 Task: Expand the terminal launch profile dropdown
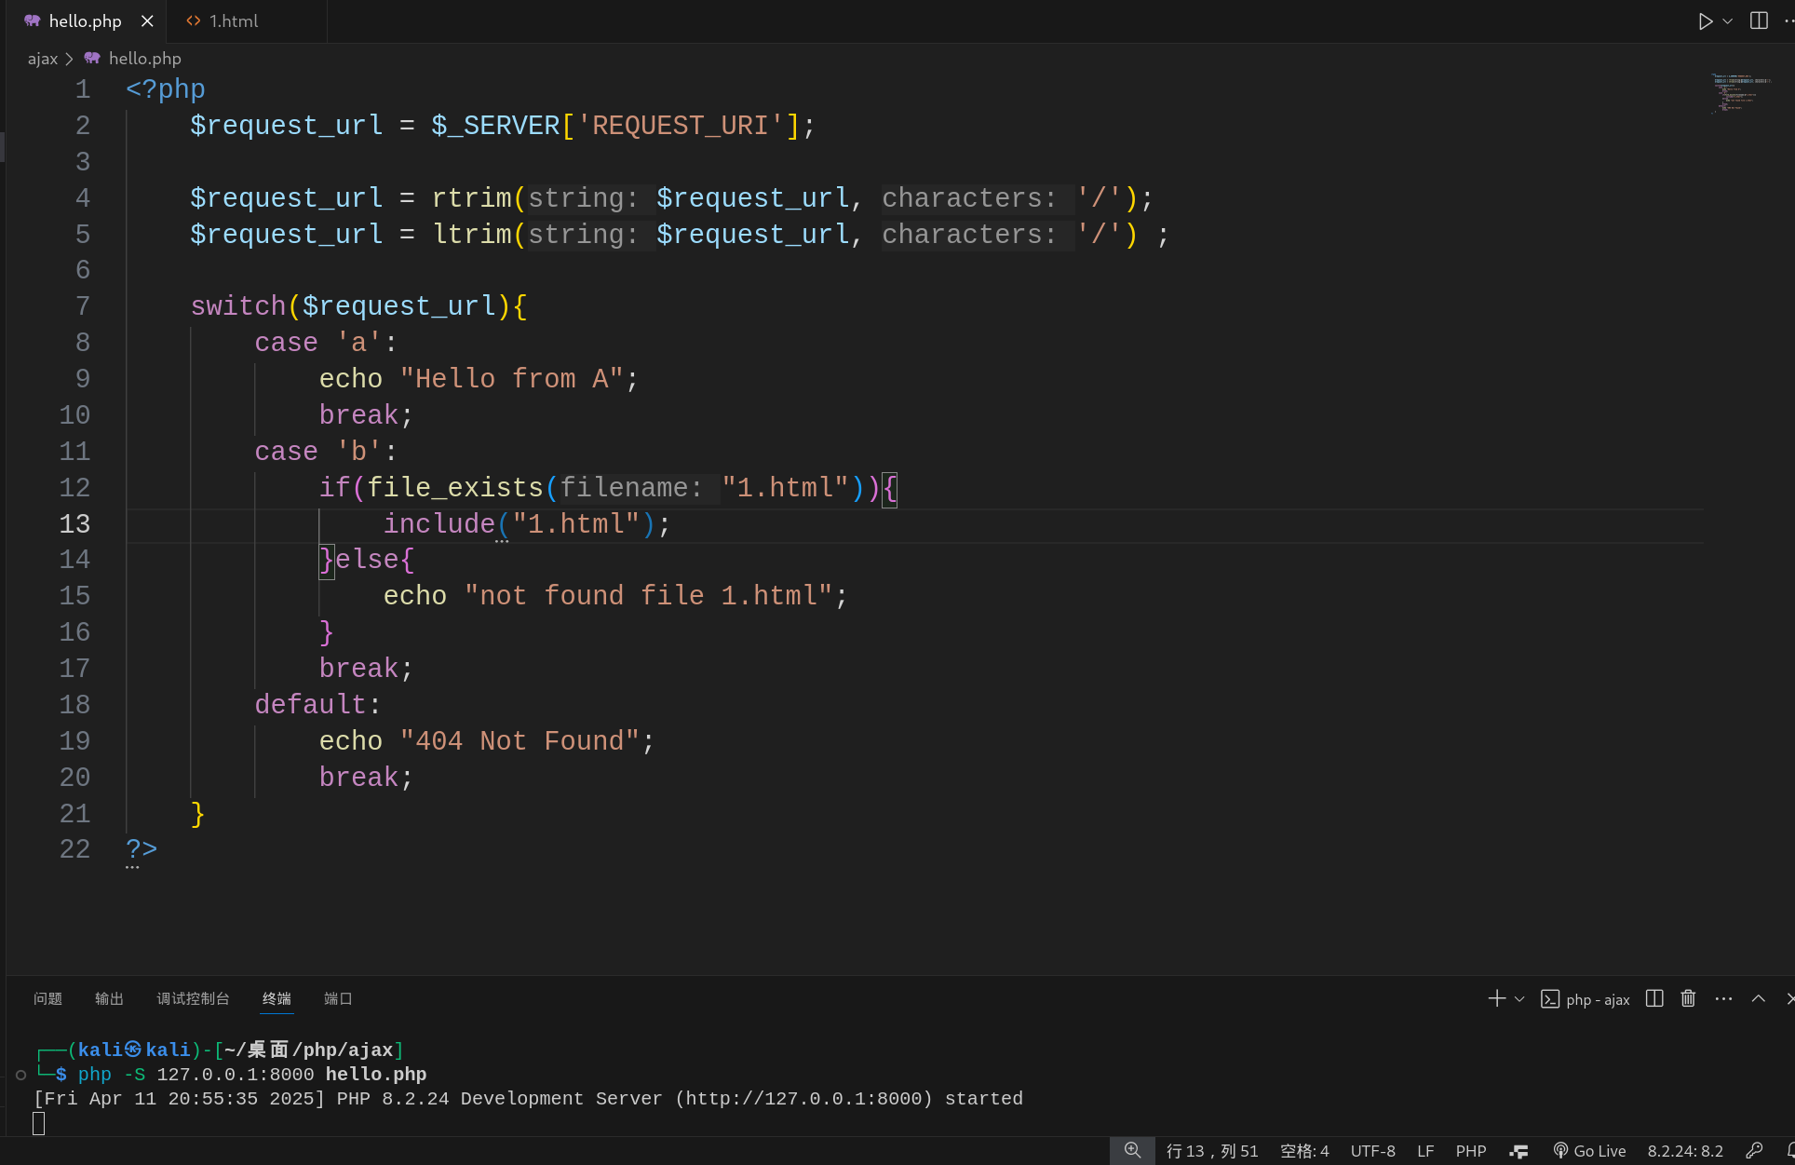(x=1519, y=999)
